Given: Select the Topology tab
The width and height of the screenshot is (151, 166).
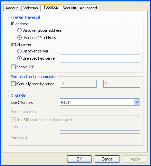Looking at the screenshot, I should [51, 7].
